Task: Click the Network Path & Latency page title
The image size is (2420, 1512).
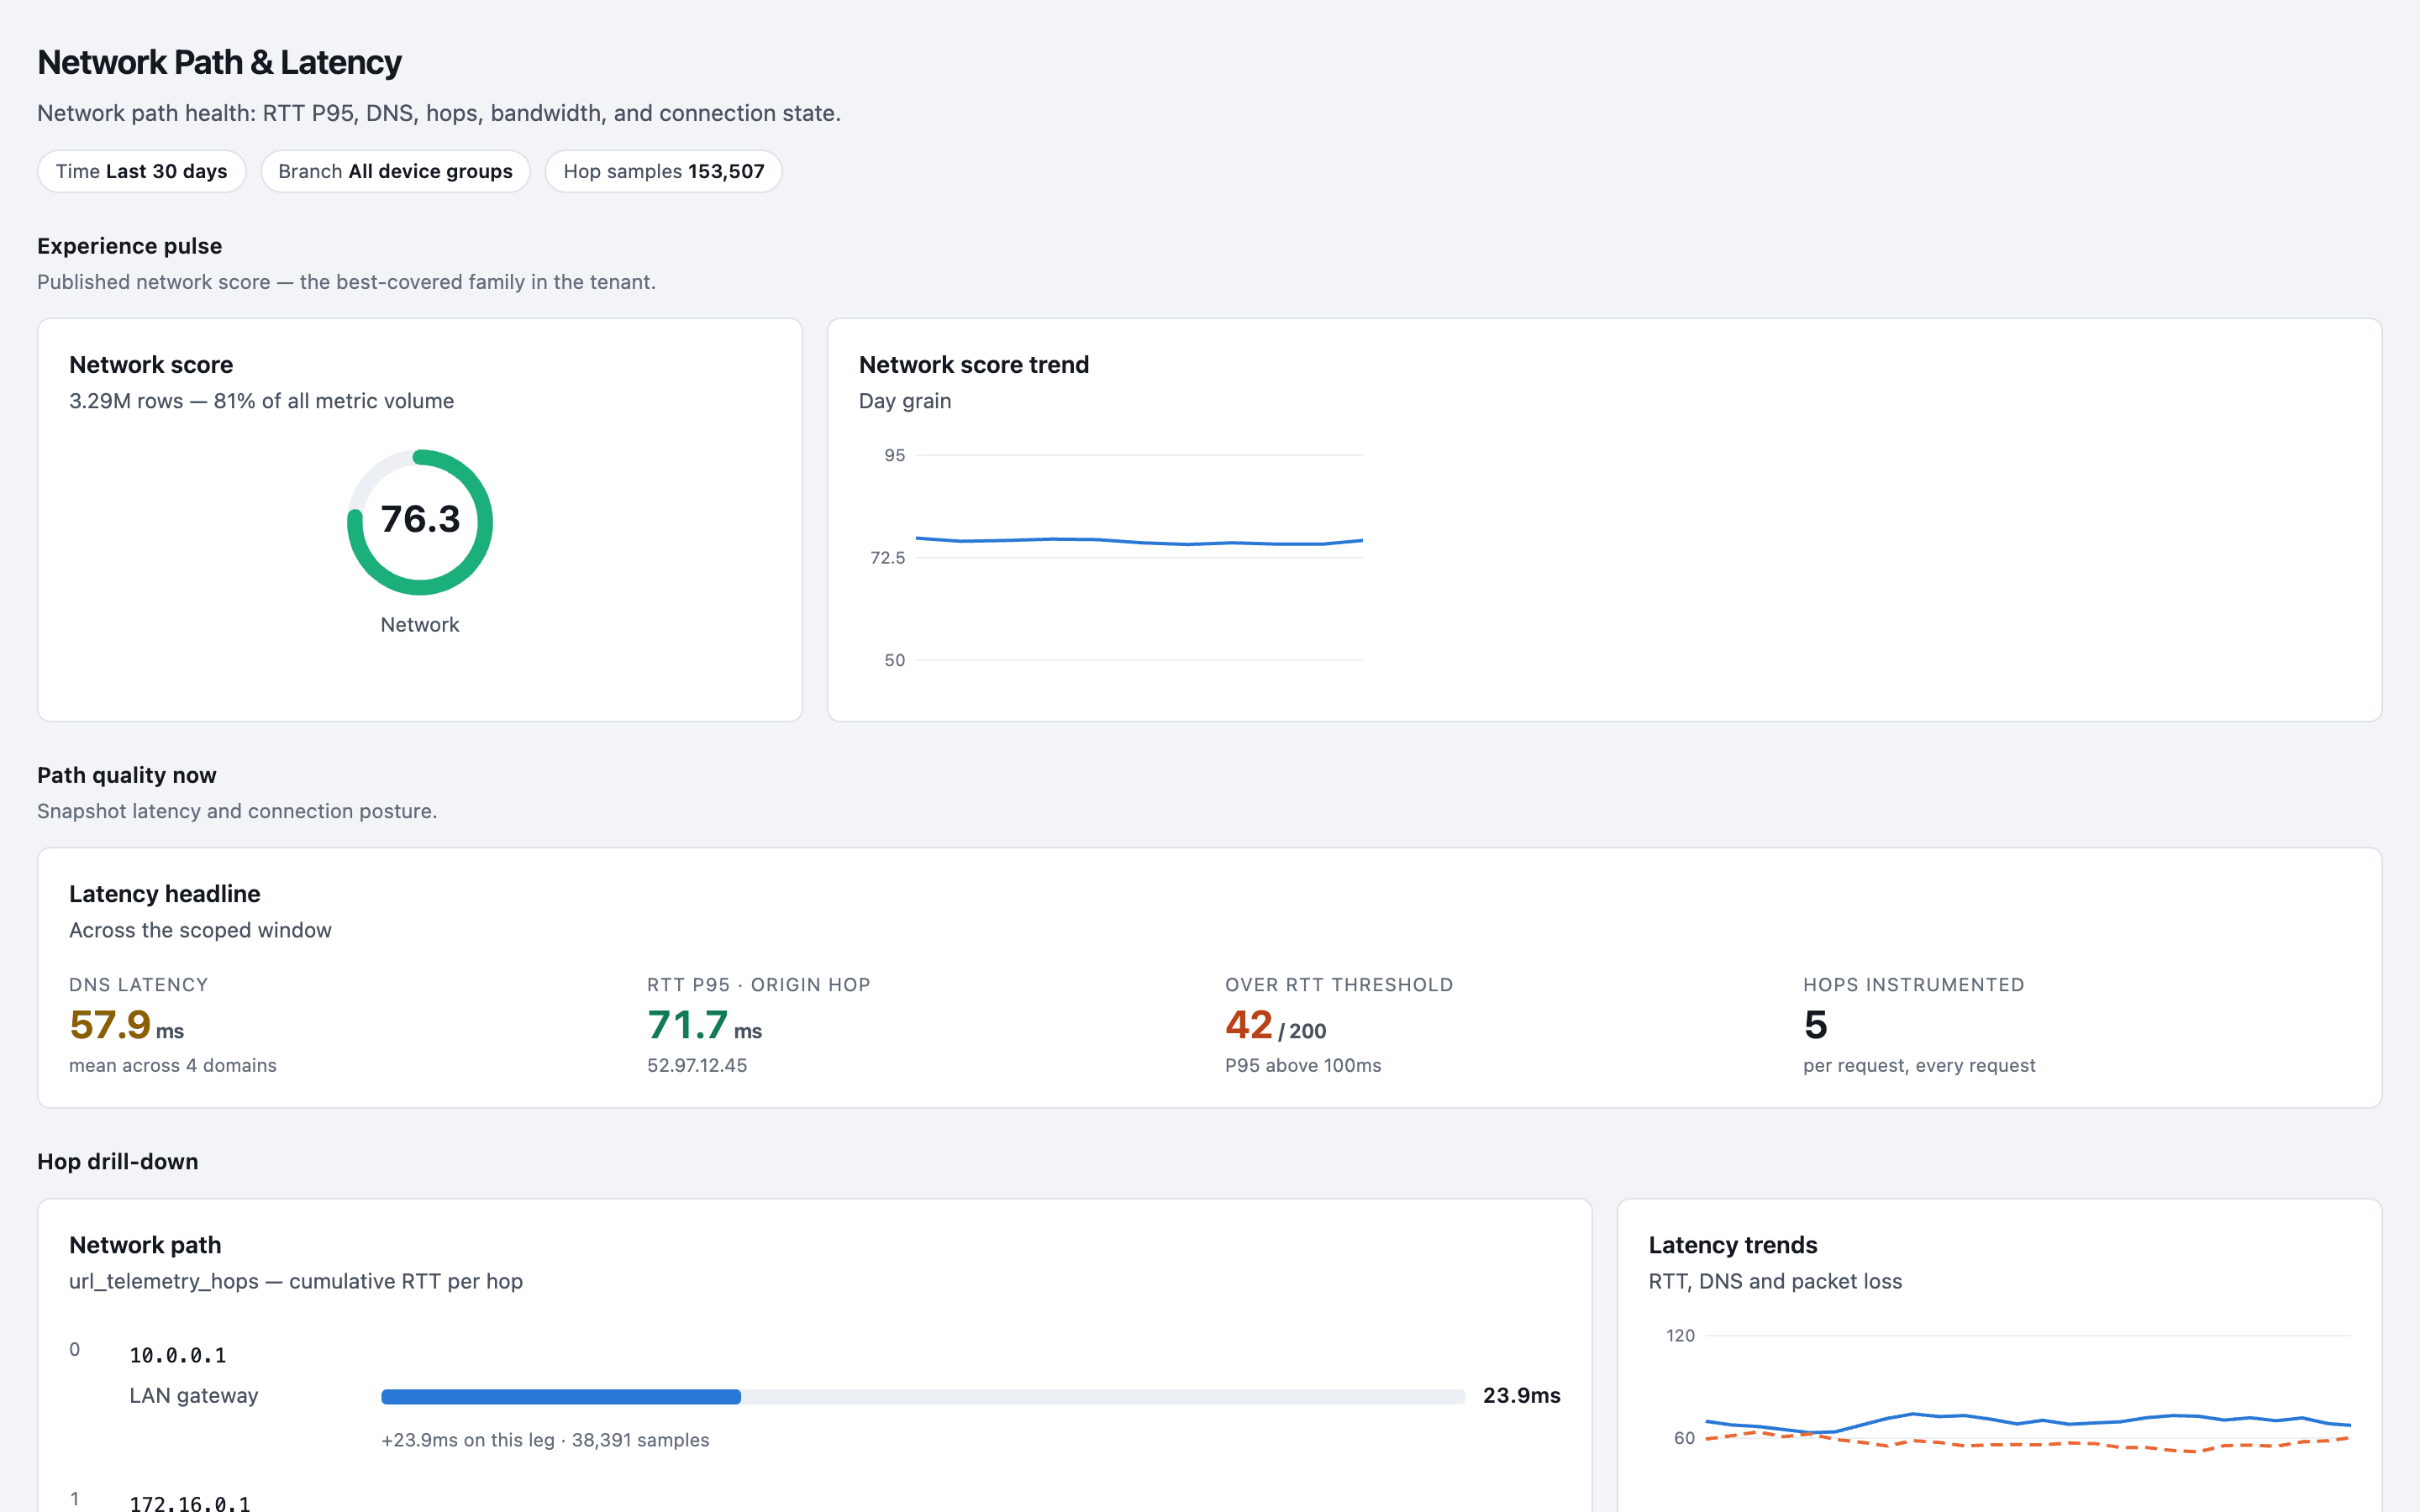Action: point(219,62)
